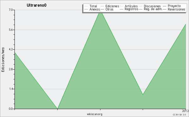This screenshot has width=189, height=117.
Task: Click the Ediciones legend entry
Action: [112, 6]
